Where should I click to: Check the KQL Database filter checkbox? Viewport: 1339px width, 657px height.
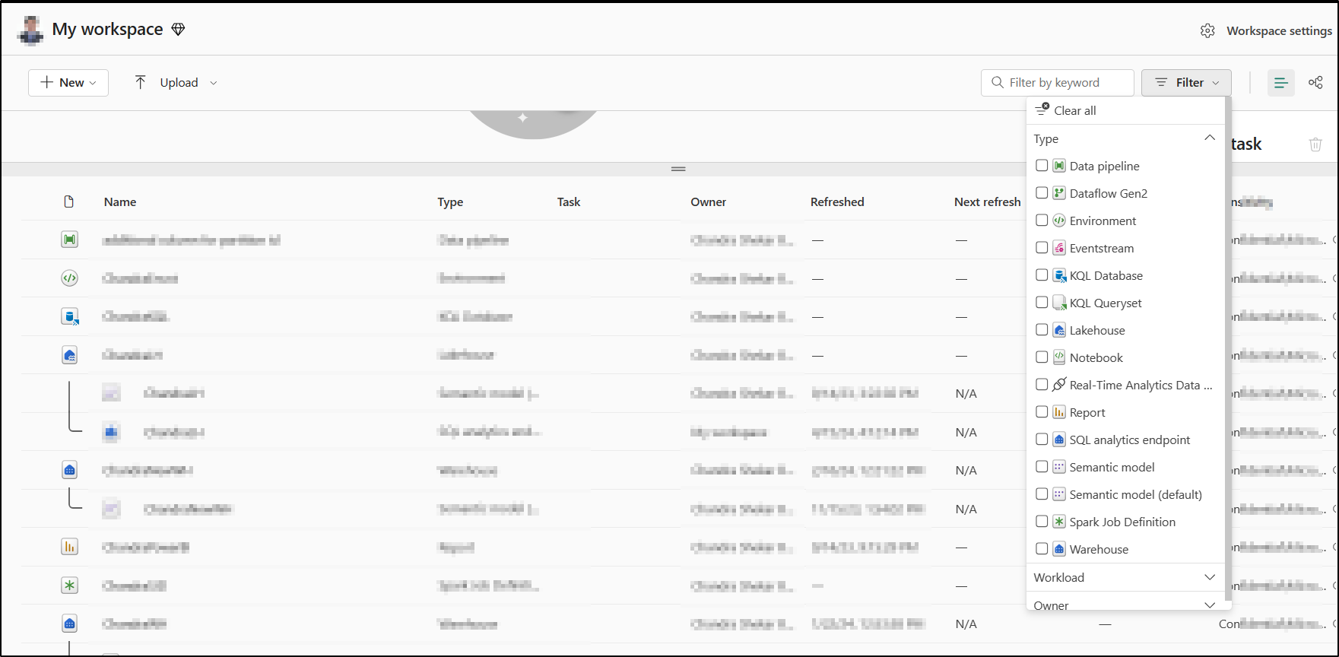pyautogui.click(x=1042, y=275)
